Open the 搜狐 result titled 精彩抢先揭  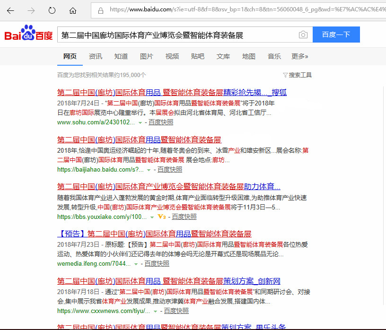[172, 93]
